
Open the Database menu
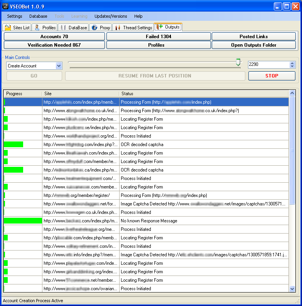38,16
